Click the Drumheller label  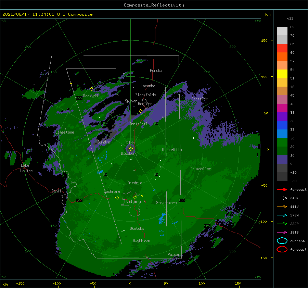click(x=201, y=169)
